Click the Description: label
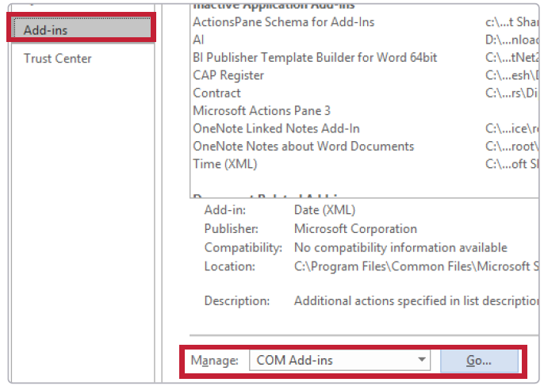 237,300
